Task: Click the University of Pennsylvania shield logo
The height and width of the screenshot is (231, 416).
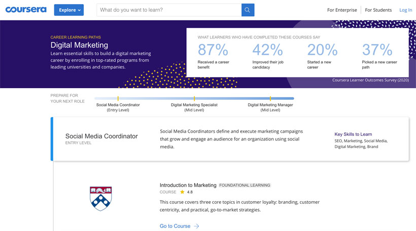Action: [x=101, y=199]
